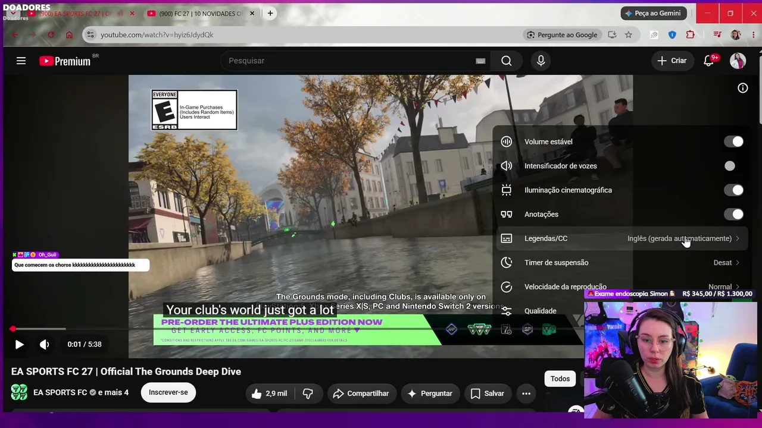Image resolution: width=762 pixels, height=428 pixels.
Task: Go to YouTube Premium home logo
Action: pos(65,61)
